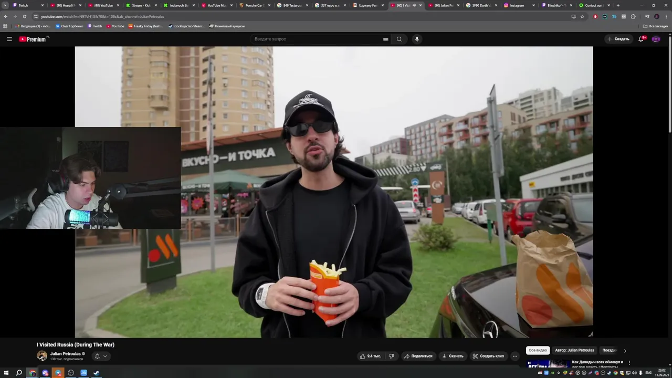This screenshot has height=378, width=672.
Task: Click the Поделиться share button
Action: tap(418, 356)
